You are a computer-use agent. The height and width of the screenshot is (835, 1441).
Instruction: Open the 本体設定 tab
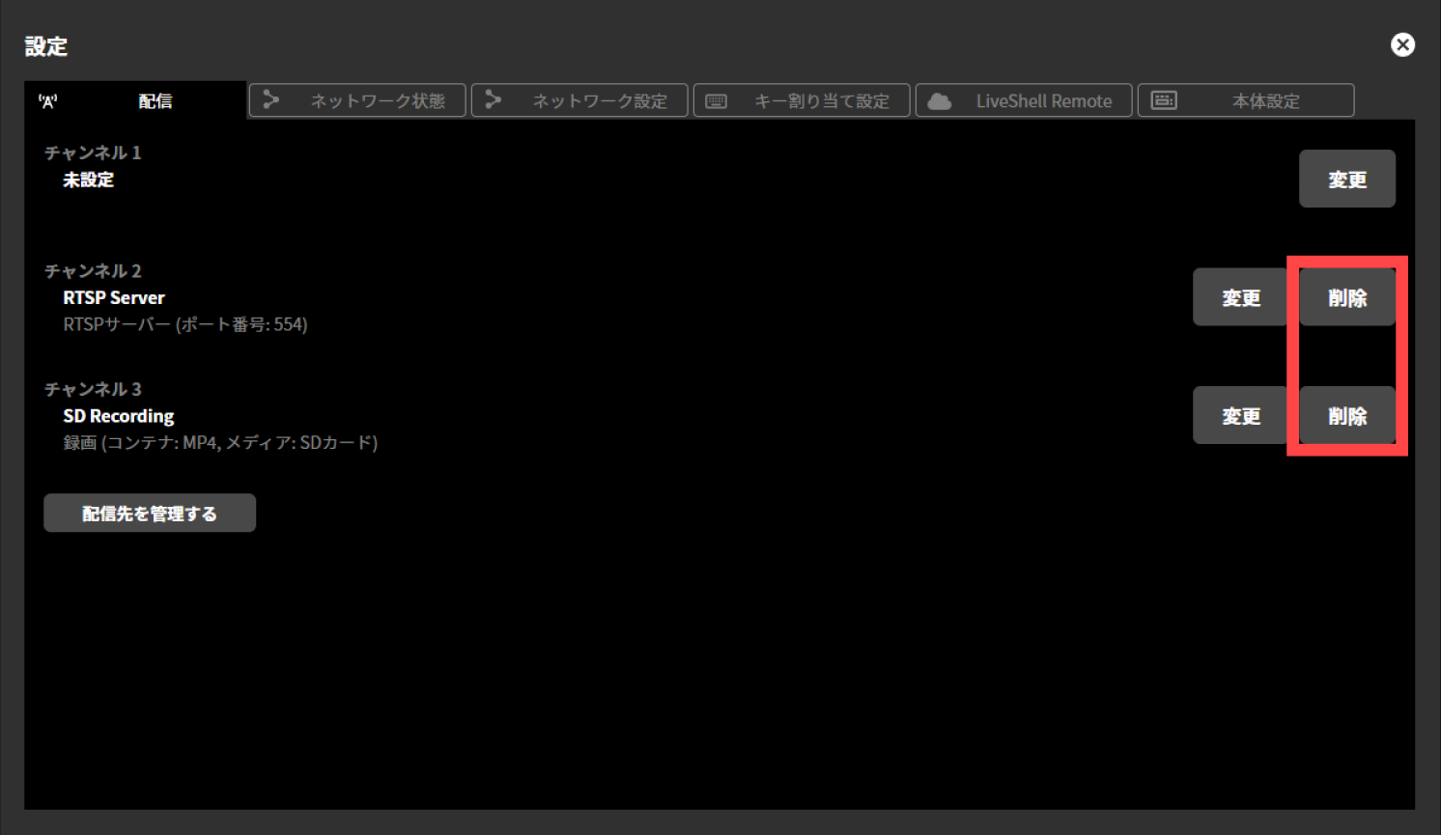pos(1246,99)
